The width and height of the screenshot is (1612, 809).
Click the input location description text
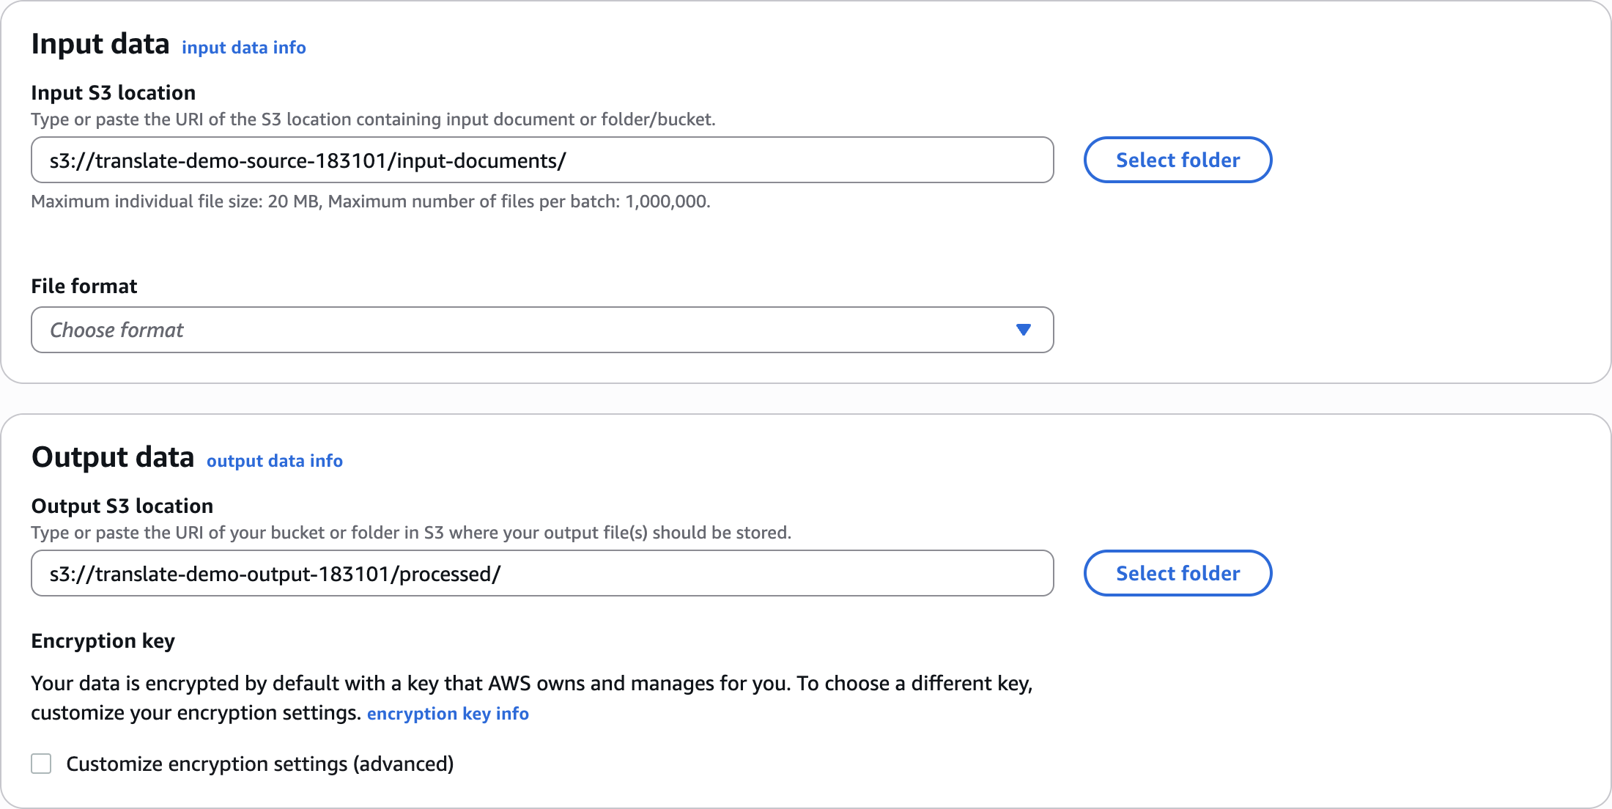point(373,119)
